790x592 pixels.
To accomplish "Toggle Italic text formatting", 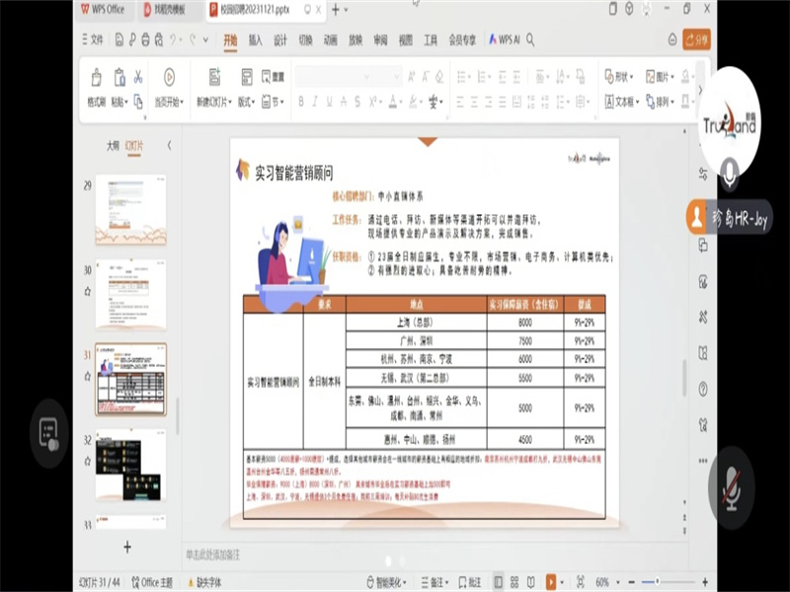I will [316, 102].
